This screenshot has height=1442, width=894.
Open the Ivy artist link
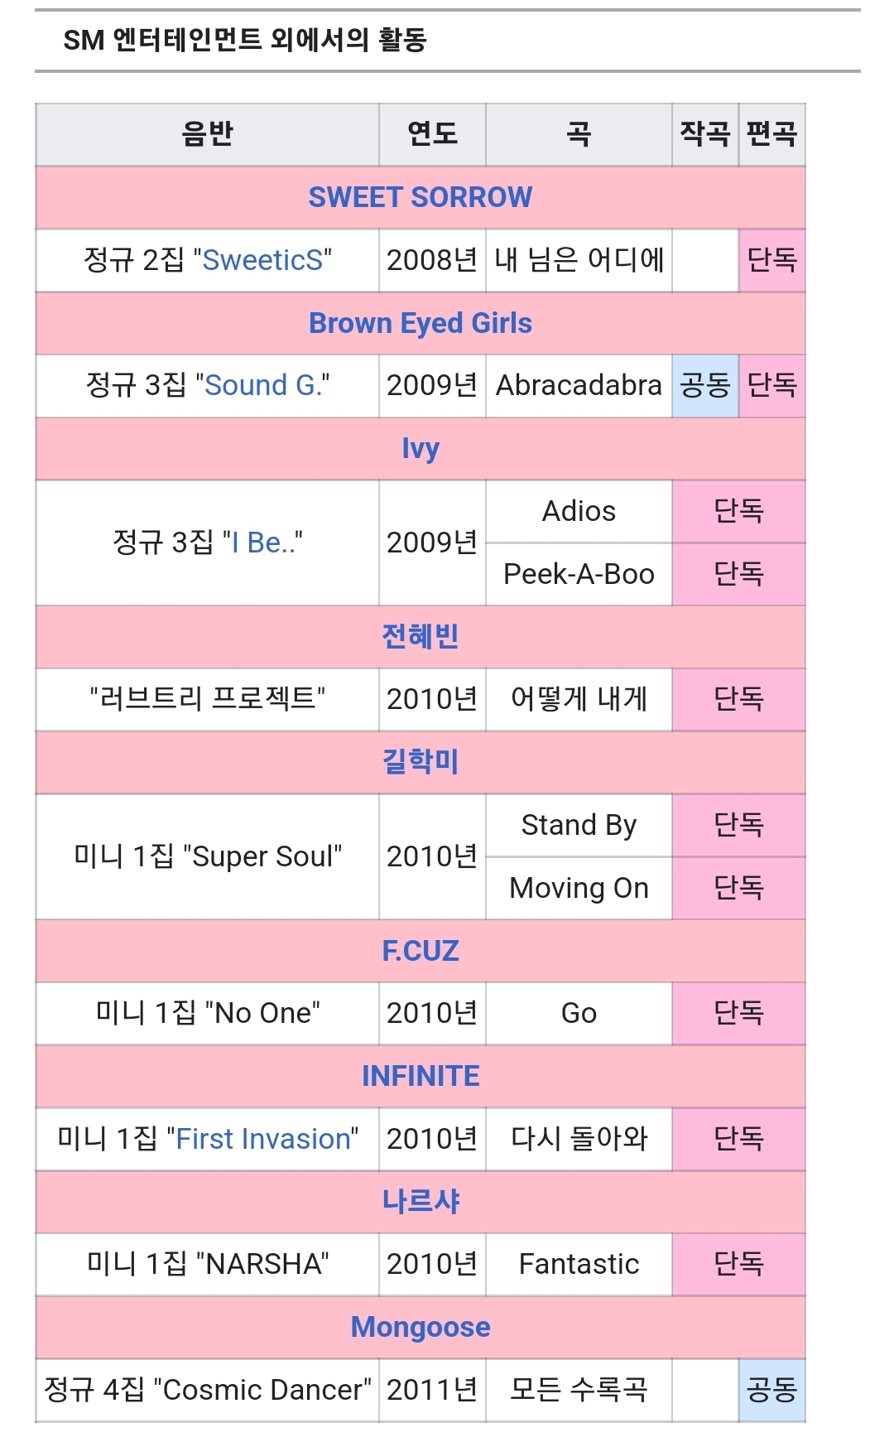coord(420,448)
